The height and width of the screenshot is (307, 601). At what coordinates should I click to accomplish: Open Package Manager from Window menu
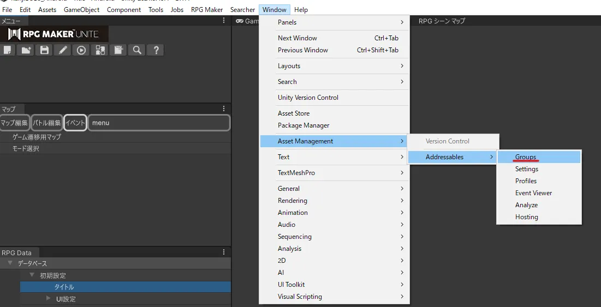coord(334,125)
